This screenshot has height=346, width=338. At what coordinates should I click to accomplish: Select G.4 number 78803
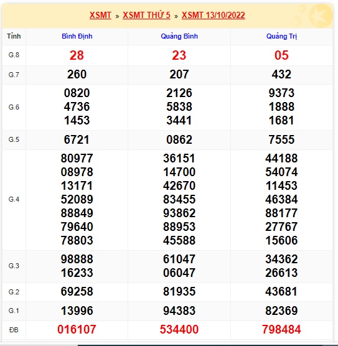point(77,241)
